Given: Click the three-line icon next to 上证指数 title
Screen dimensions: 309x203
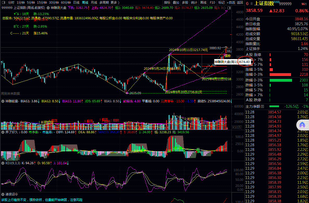Looking at the screenshot, I should click(251, 4).
